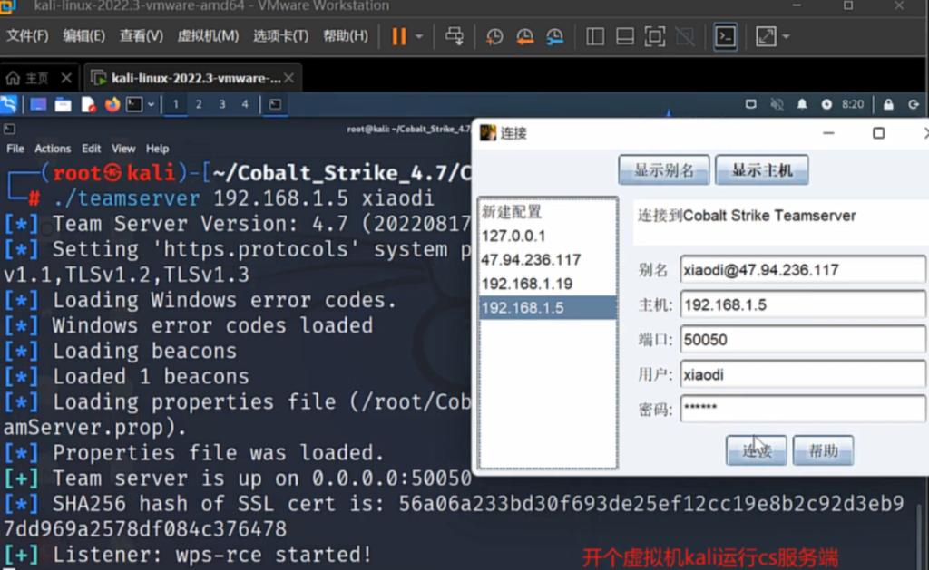The width and height of the screenshot is (929, 570).
Task: Toggle the VMware thumbnail bar
Action: point(624,36)
